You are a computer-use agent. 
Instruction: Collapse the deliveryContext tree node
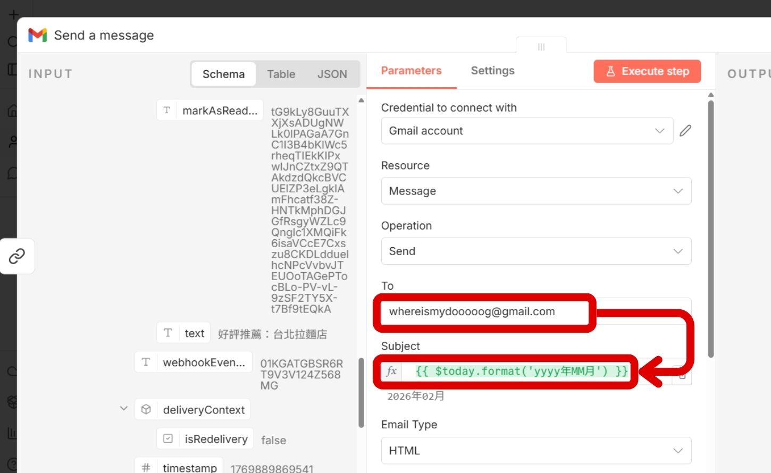tap(124, 409)
